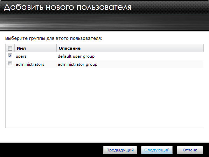
Task: Click the divider between Имя and Описание columns
Action: pyautogui.click(x=56, y=48)
